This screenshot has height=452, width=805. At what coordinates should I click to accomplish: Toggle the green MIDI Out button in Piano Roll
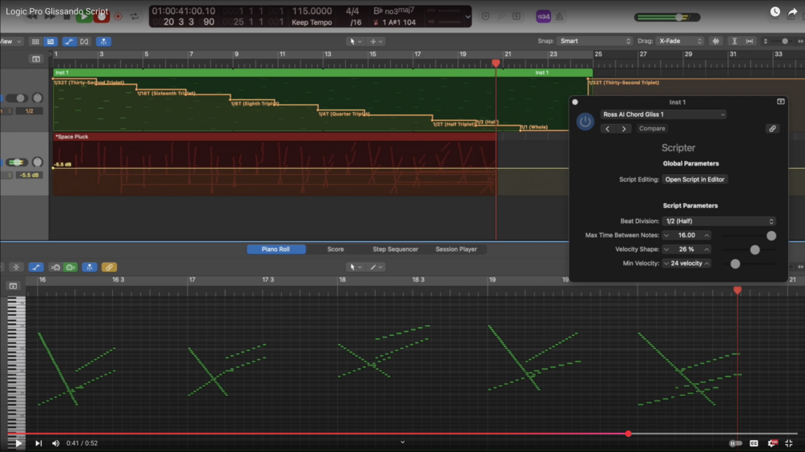point(70,267)
